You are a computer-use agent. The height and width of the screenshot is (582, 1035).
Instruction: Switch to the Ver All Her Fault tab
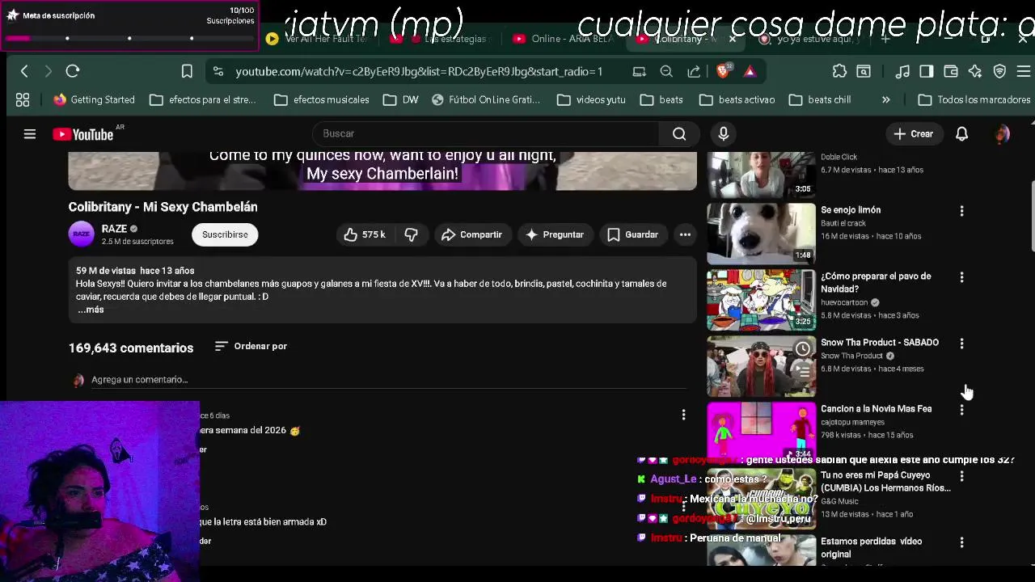(x=318, y=39)
